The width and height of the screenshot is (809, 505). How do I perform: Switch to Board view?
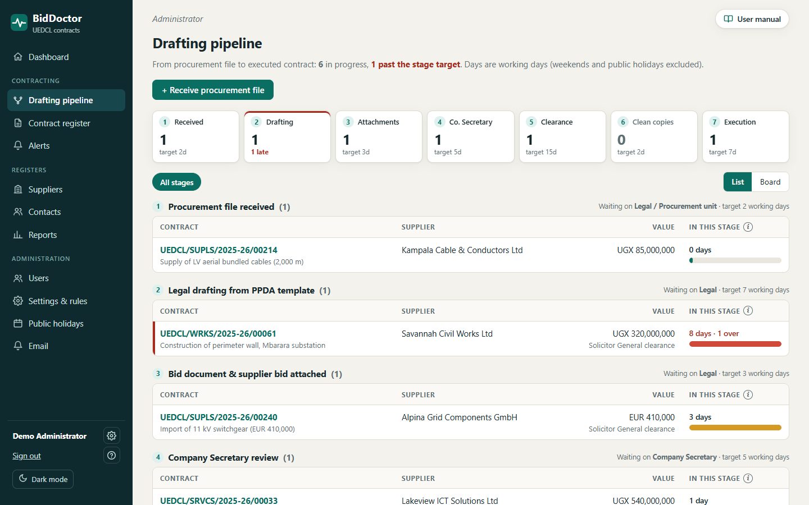[x=770, y=182]
